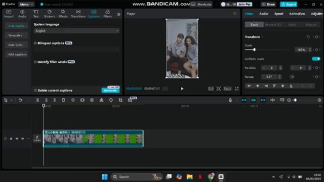Open the Menu dropdown in title bar

26,4
